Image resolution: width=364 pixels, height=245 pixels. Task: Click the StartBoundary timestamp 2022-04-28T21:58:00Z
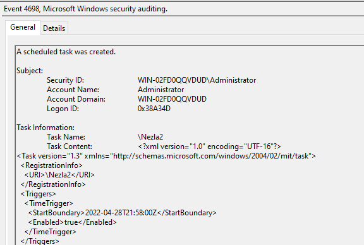click(121, 213)
